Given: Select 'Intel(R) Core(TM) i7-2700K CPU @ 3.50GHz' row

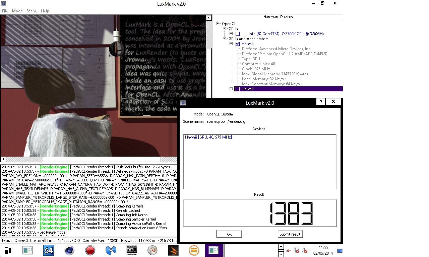Looking at the screenshot, I should pos(287,34).
